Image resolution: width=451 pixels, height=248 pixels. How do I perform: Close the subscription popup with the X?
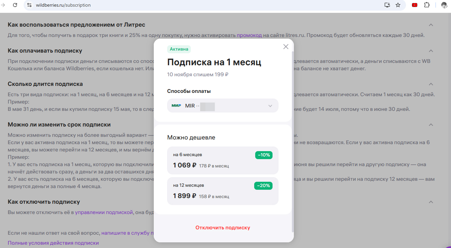coord(286,47)
